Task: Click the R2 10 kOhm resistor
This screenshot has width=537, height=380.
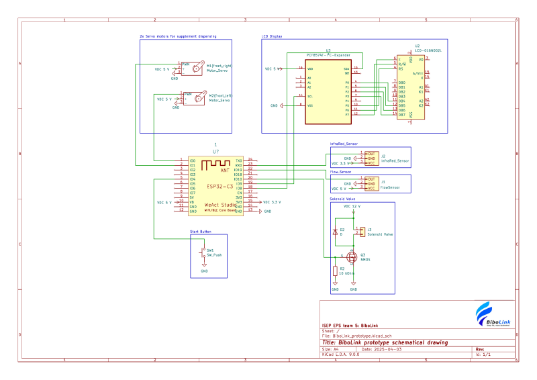Action: pos(335,271)
